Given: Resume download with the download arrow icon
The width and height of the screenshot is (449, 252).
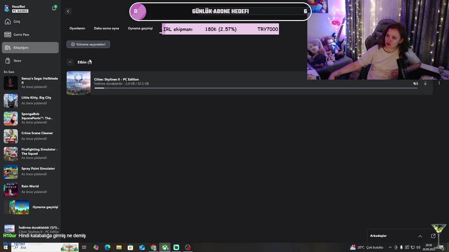Looking at the screenshot, I should click(x=425, y=83).
